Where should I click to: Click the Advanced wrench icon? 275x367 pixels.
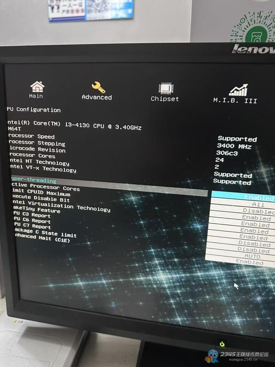98,87
